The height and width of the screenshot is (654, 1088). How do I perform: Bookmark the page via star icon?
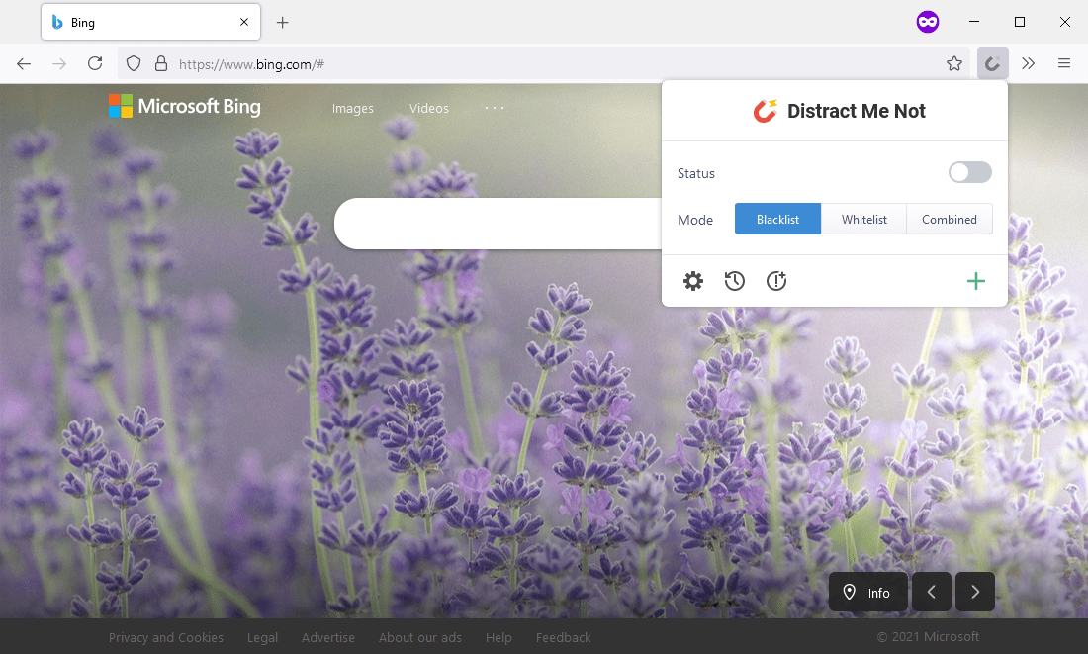coord(954,63)
